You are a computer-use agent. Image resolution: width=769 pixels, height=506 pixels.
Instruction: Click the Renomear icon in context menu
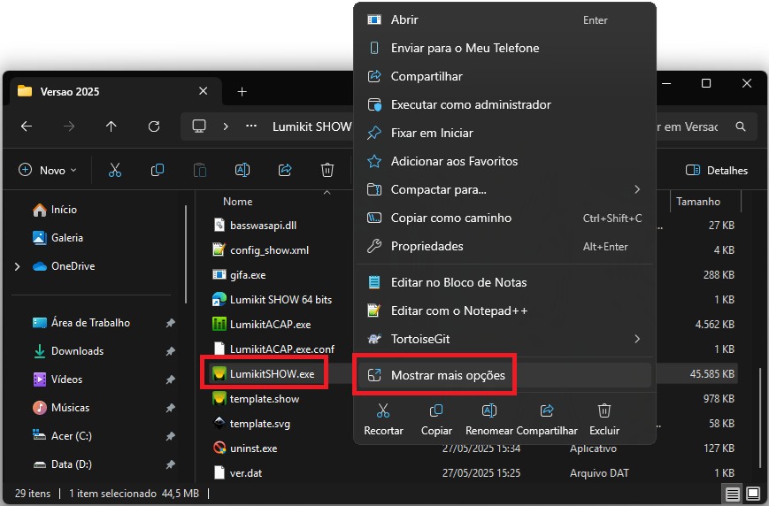pos(488,411)
